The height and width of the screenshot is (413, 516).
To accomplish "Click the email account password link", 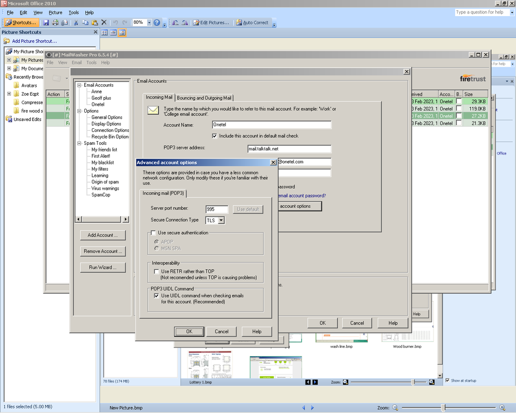I will 302,195.
